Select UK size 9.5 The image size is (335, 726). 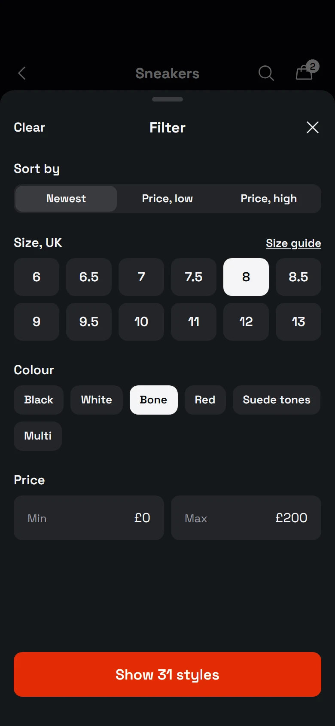(89, 322)
